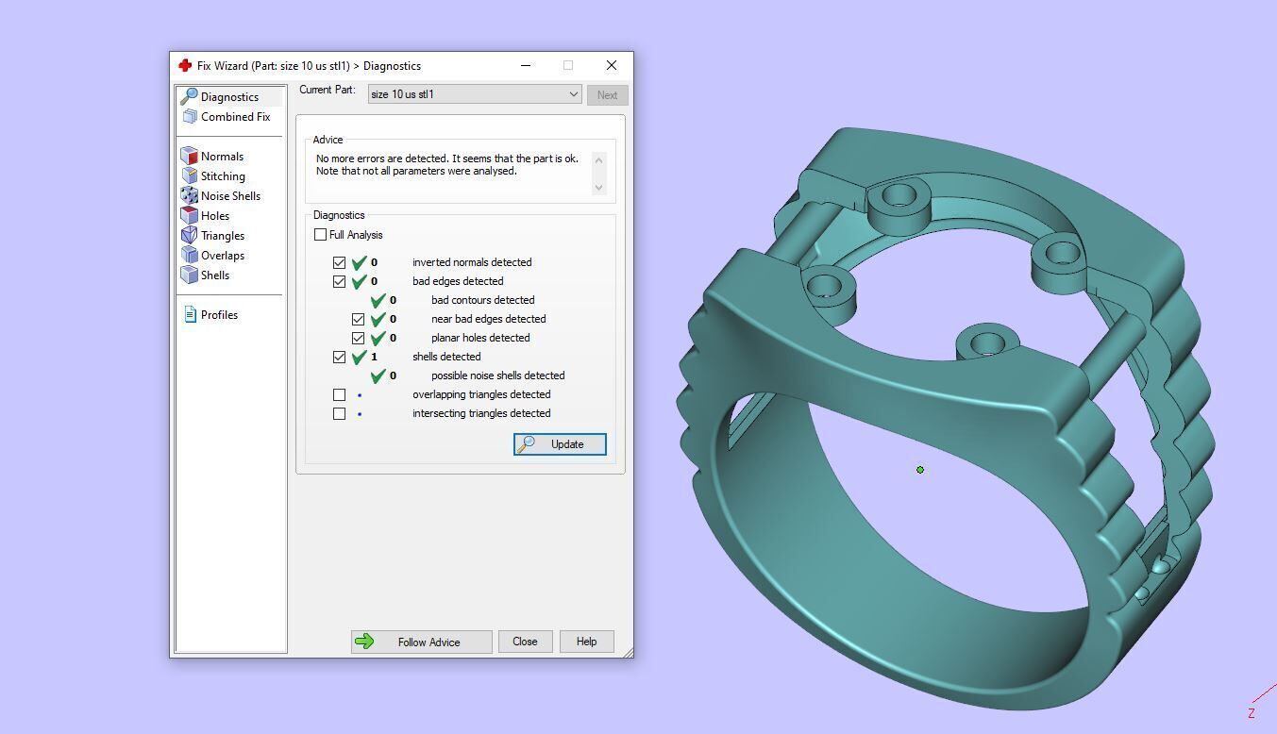Click green checkmark beside possible noise shells

378,375
